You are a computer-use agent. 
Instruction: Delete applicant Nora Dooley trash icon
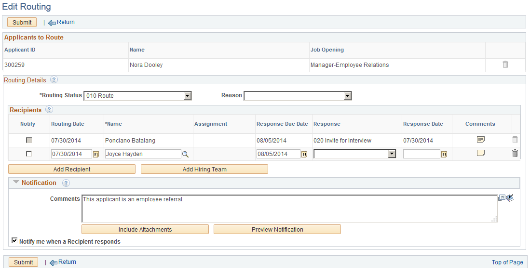[505, 64]
